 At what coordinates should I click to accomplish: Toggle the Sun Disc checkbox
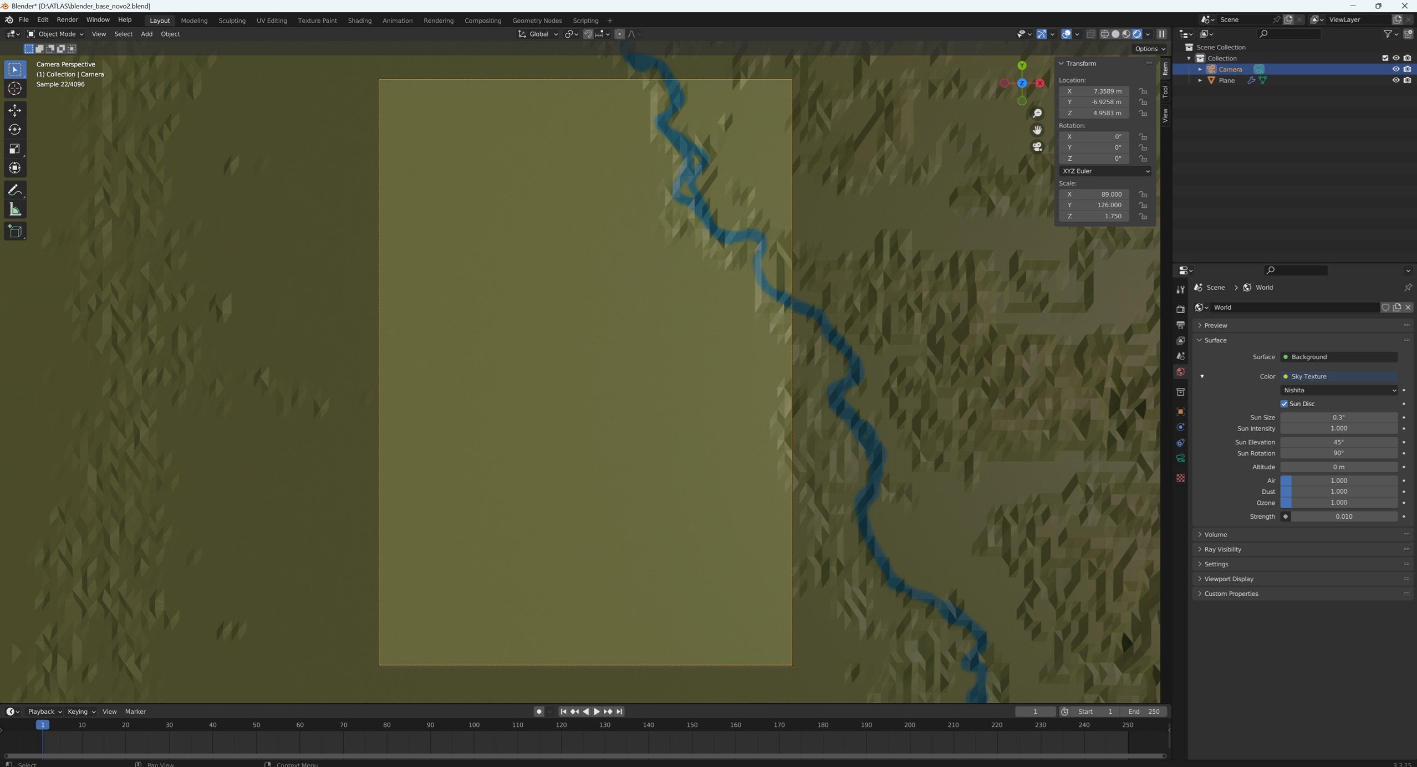click(x=1284, y=404)
